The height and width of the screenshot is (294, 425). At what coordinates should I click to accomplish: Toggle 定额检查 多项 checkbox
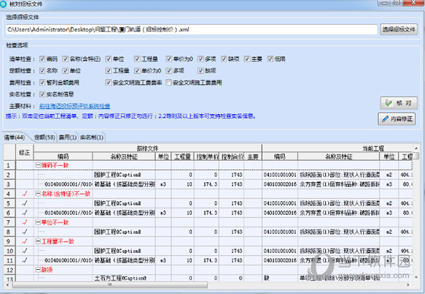click(x=169, y=70)
